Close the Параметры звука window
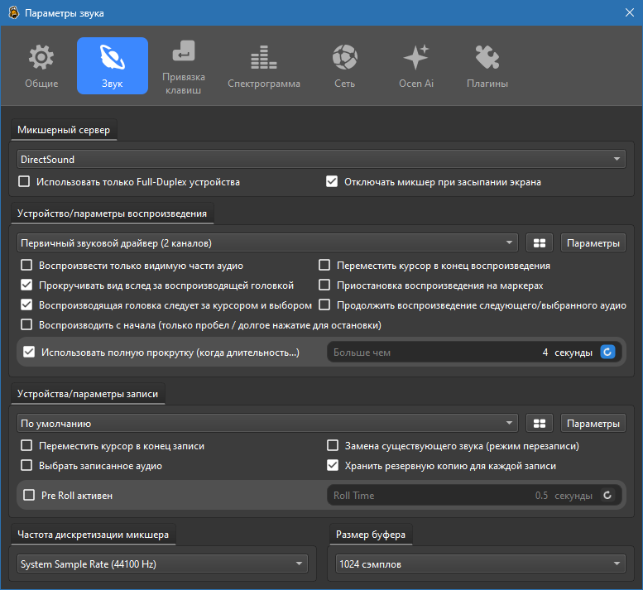 pos(630,12)
